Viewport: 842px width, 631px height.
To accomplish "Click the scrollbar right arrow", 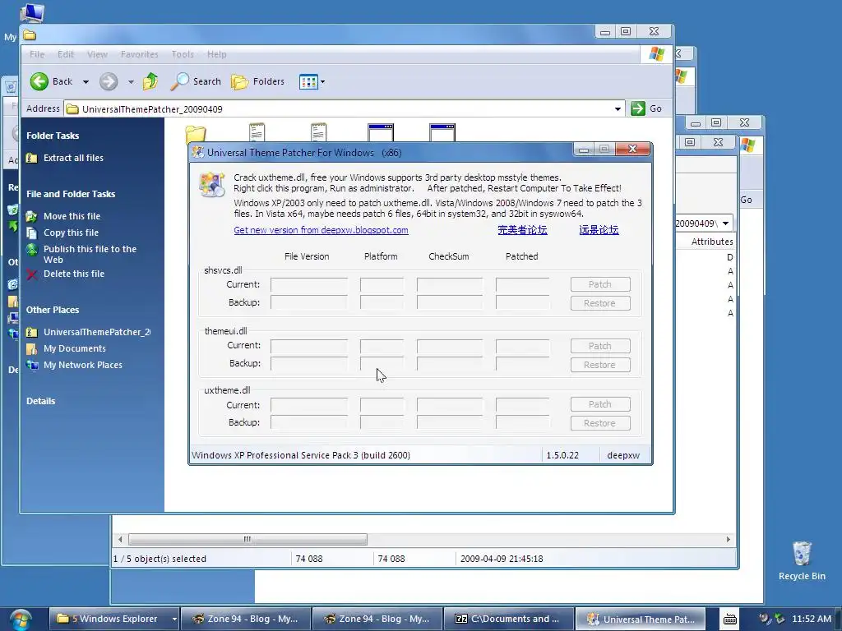I will 729,539.
